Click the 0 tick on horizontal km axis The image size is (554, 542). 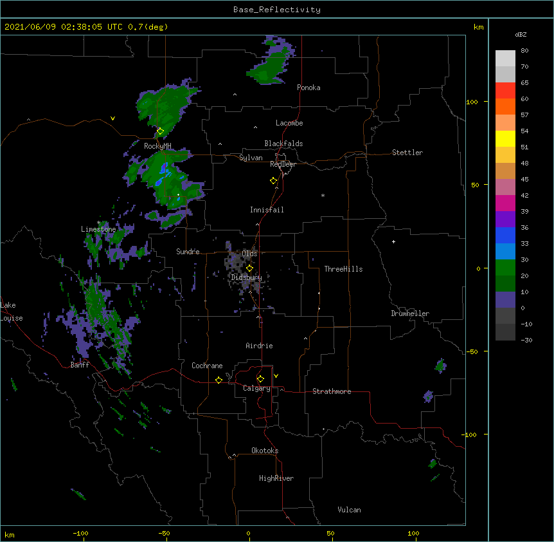(x=248, y=533)
